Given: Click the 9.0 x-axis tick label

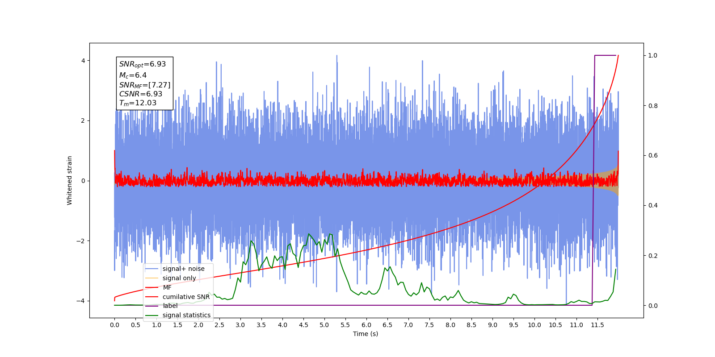Looking at the screenshot, I should point(492,325).
